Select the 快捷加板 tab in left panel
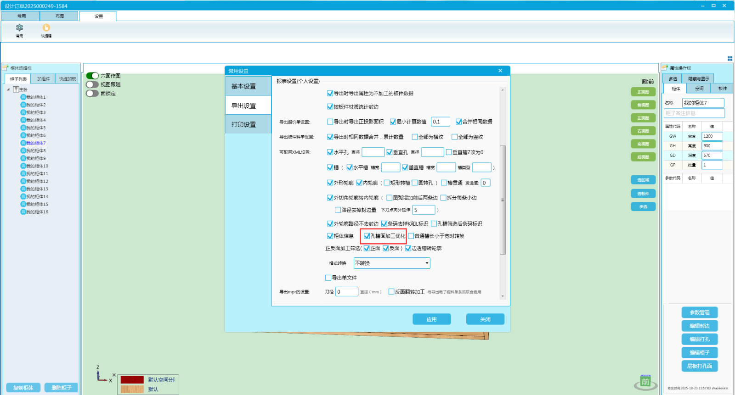This screenshot has width=735, height=395. (67, 79)
